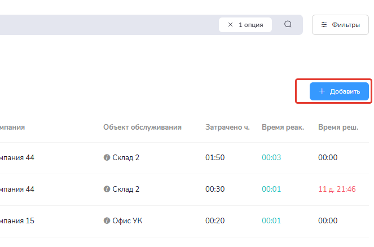The height and width of the screenshot is (247, 374).
Task: Sort by Затрачено ч. column header
Action: [227, 127]
